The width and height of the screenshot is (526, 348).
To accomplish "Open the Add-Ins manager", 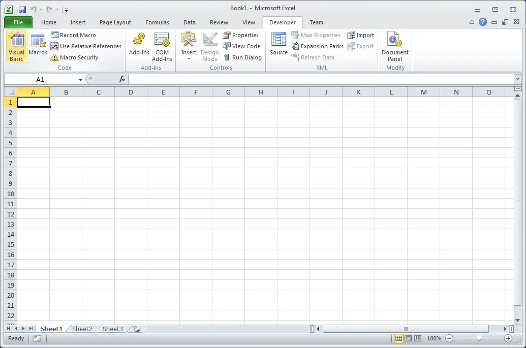I will (139, 44).
